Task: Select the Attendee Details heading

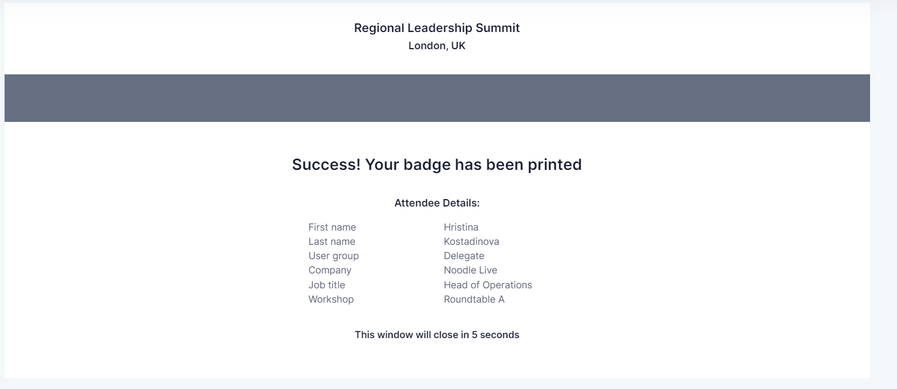Action: point(437,203)
